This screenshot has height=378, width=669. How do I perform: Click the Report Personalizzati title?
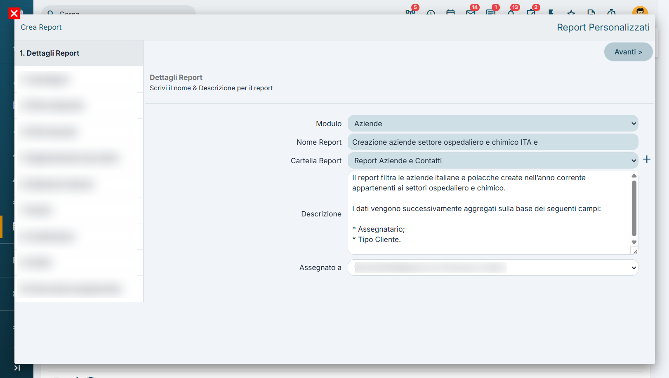click(603, 27)
